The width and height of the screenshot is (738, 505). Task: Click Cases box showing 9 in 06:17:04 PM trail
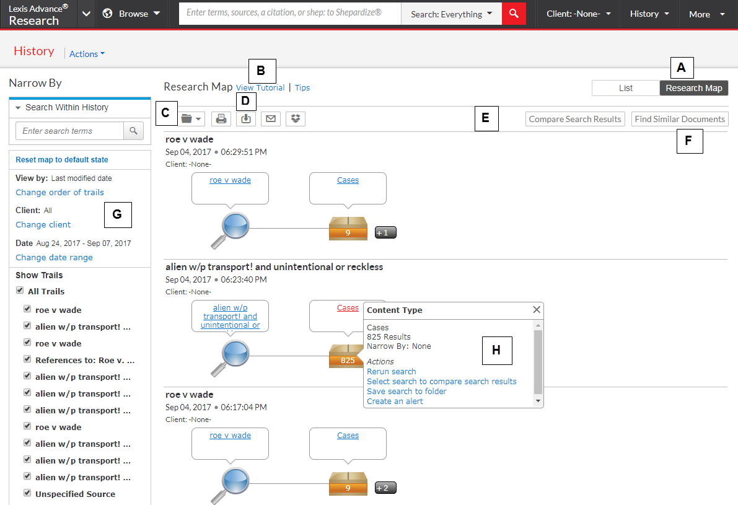(x=348, y=484)
